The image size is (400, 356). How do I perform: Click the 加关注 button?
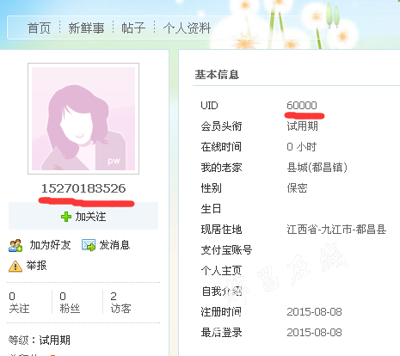pos(83,217)
